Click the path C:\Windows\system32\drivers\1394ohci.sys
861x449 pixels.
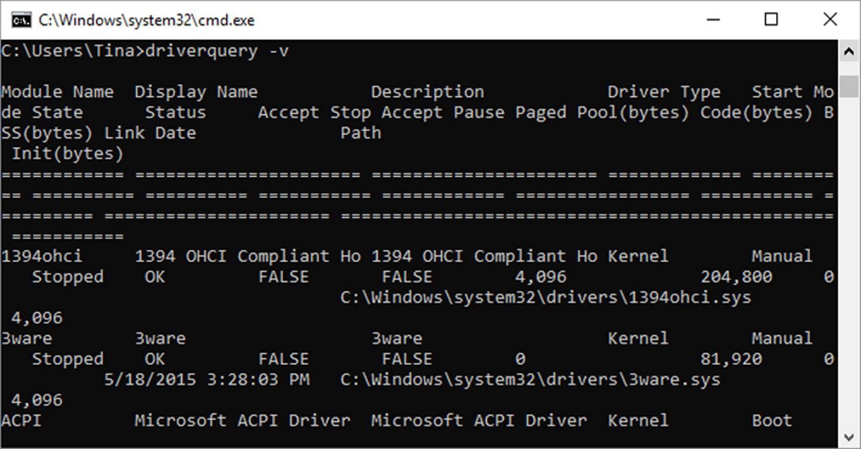547,297
